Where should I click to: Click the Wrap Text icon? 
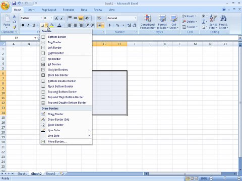pyautogui.click(x=99, y=18)
